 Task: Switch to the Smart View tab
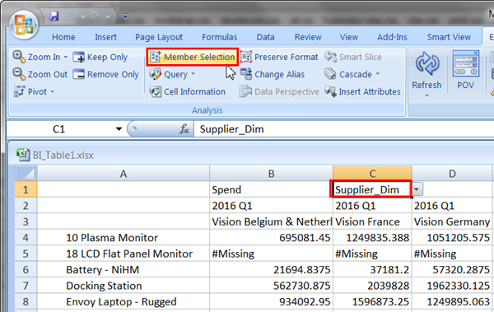(449, 37)
